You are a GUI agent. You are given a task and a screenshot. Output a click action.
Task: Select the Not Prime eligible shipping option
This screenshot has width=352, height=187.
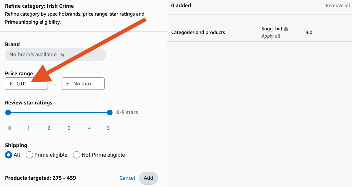(76, 155)
